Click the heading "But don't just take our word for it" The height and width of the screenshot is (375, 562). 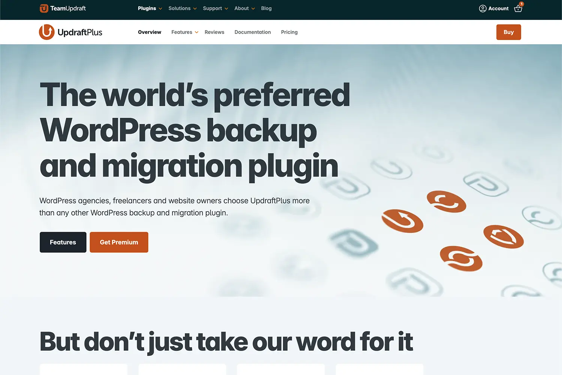[226, 342]
